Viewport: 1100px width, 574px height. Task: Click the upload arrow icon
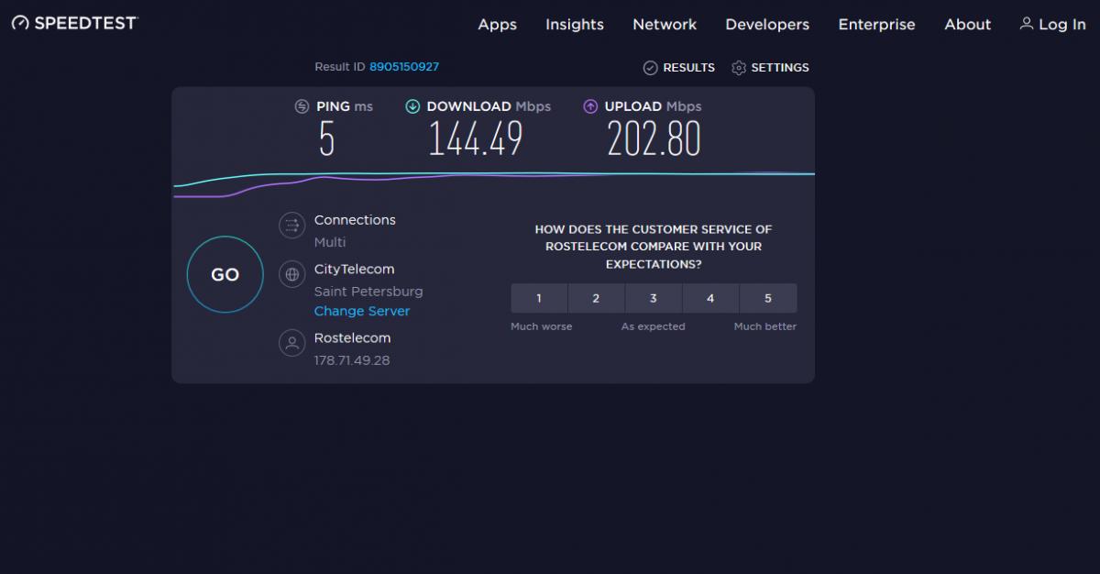590,106
